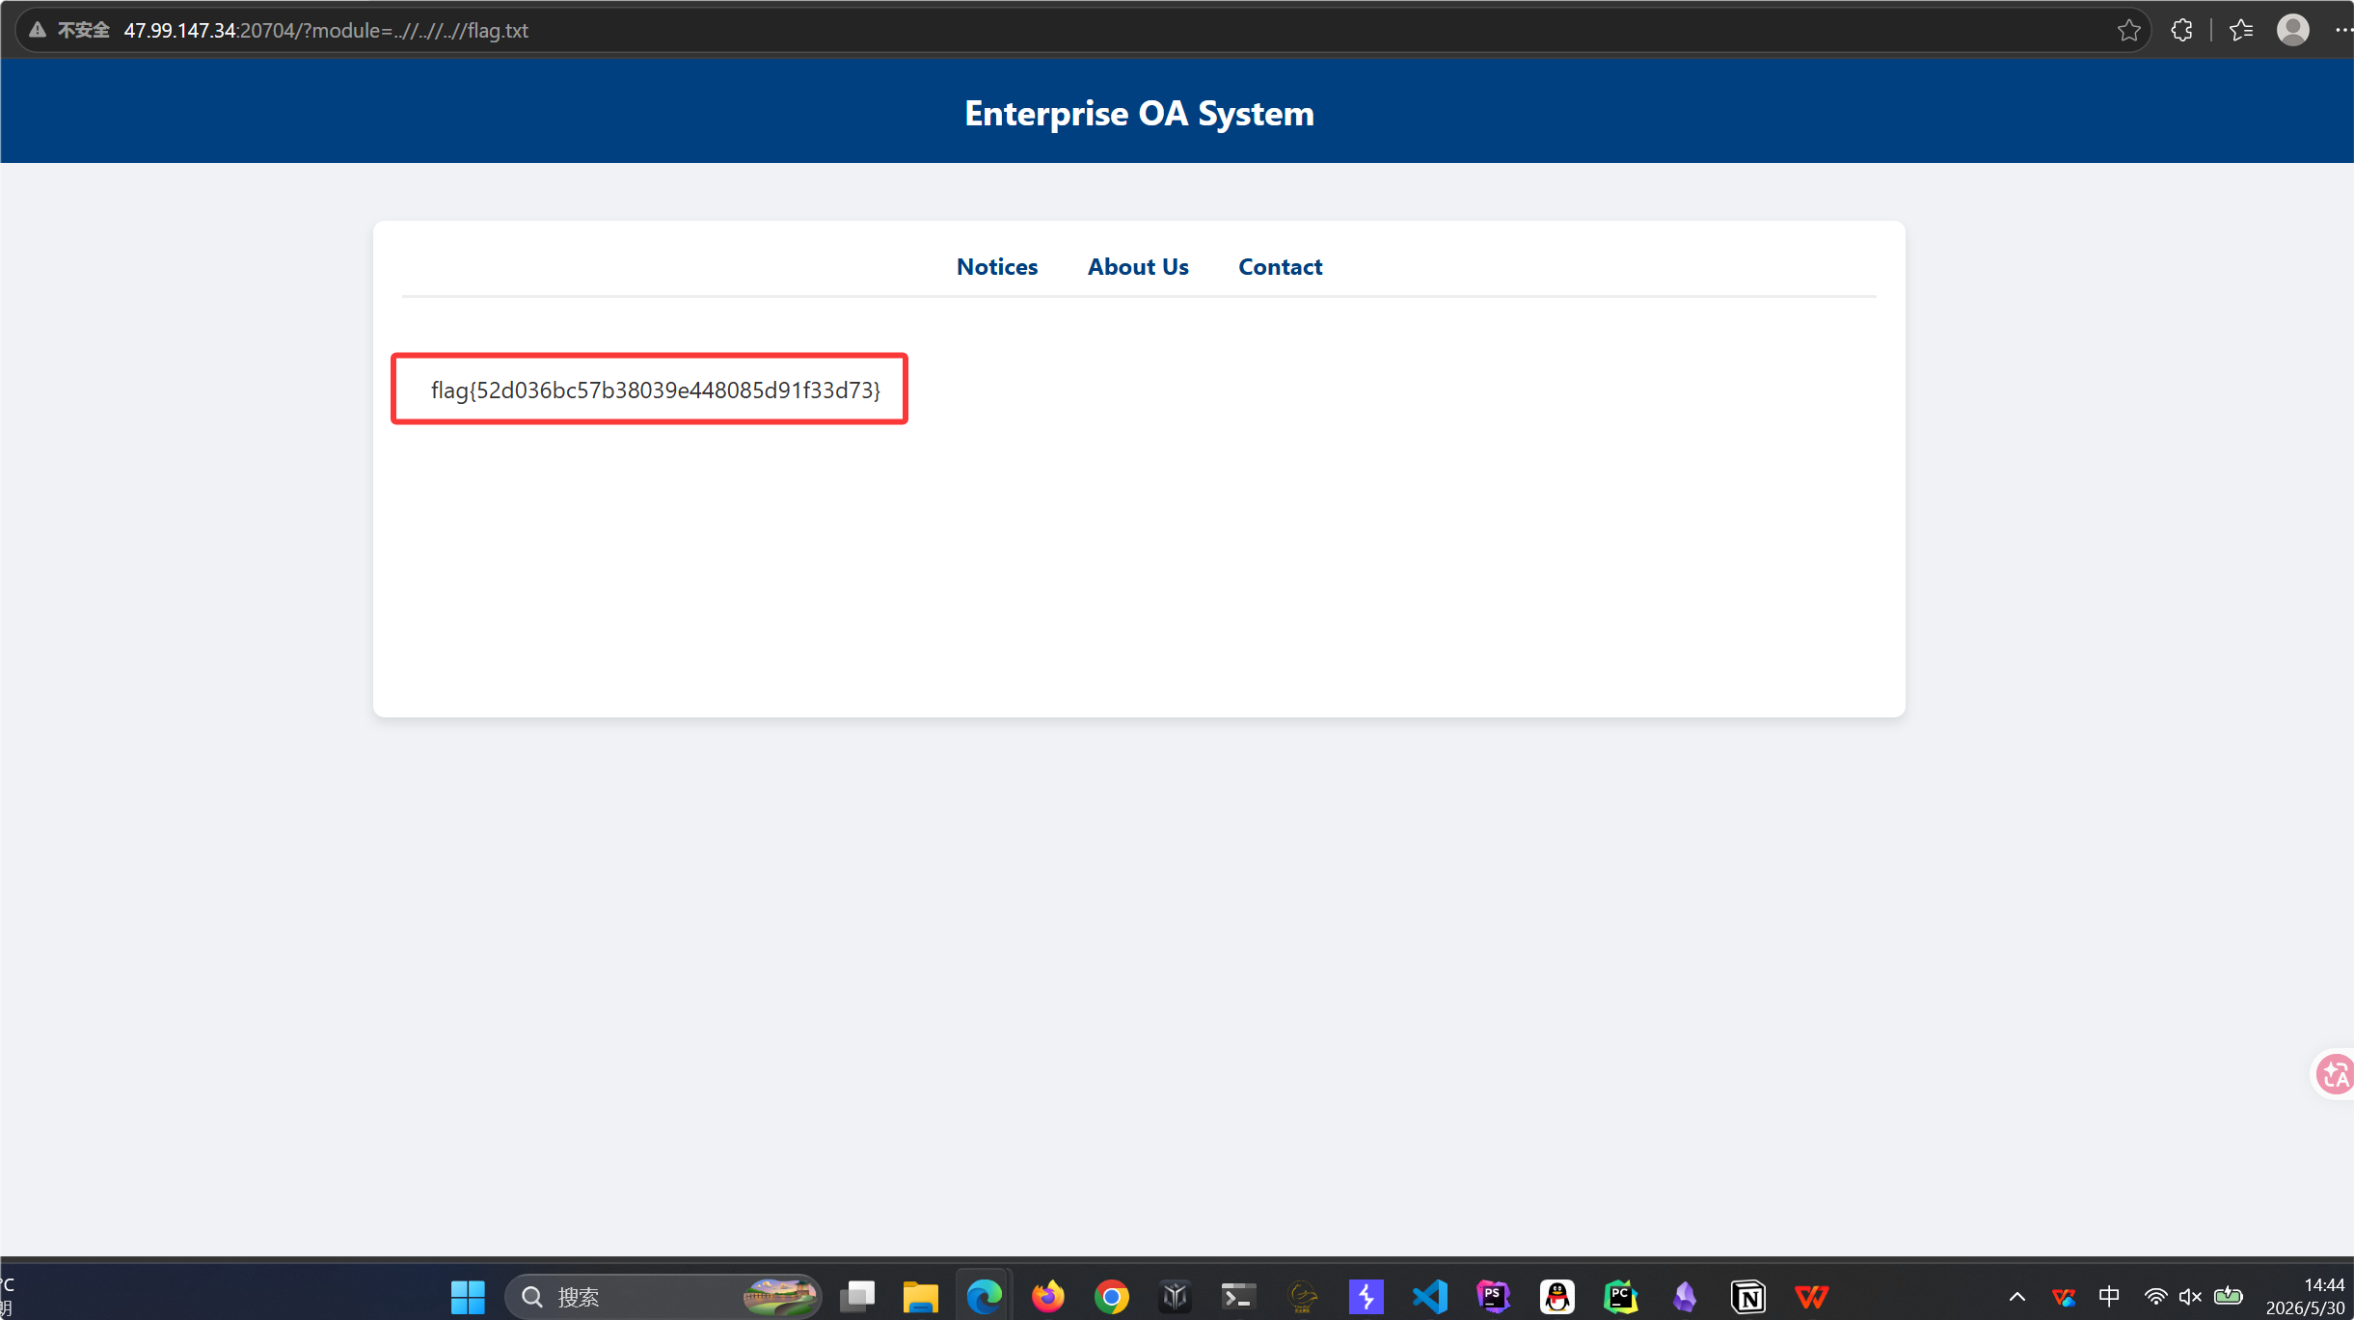This screenshot has width=2354, height=1320.
Task: Launch Google Chrome from taskbar
Action: pyautogui.click(x=1111, y=1297)
